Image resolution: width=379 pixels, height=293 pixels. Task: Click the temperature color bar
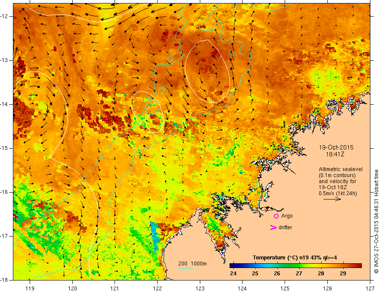pyautogui.click(x=295, y=266)
